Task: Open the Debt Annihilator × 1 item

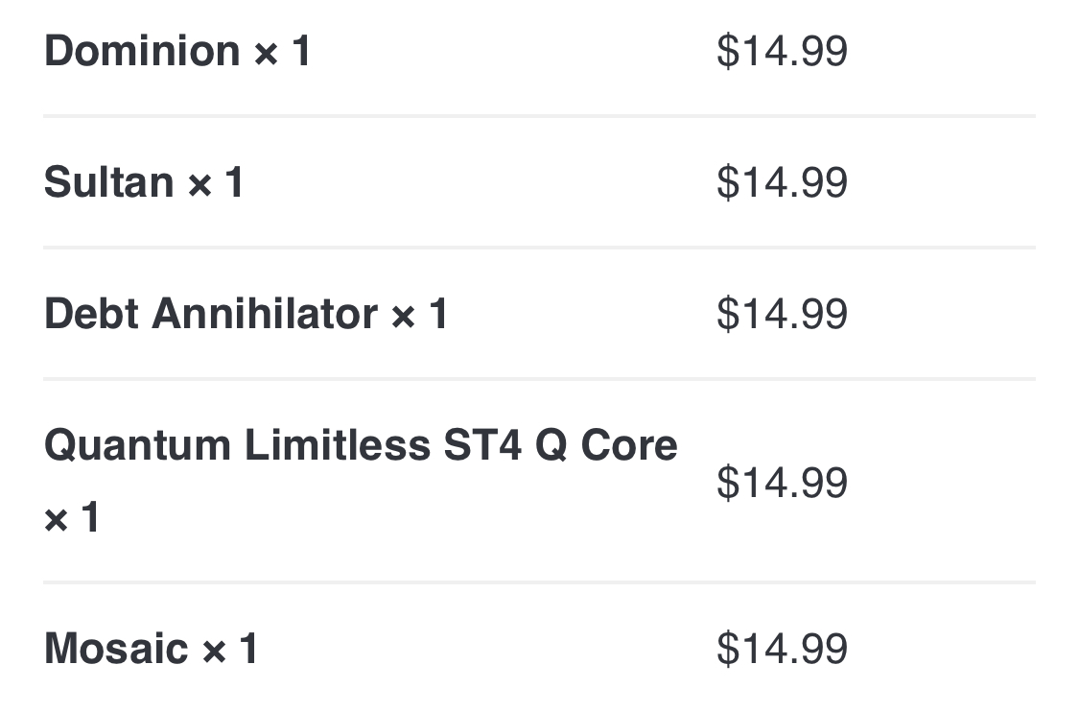Action: 246,314
